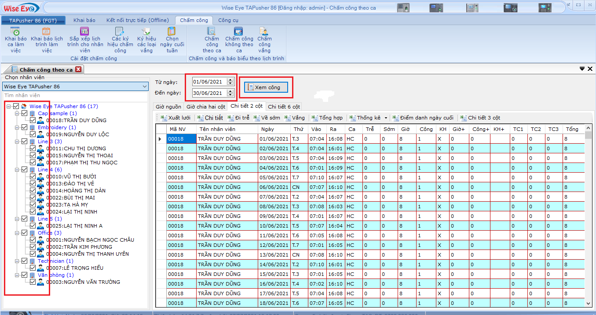596x315 pixels.
Task: Open Sắp xếp lịch trình cho nhân viên
Action: point(85,32)
